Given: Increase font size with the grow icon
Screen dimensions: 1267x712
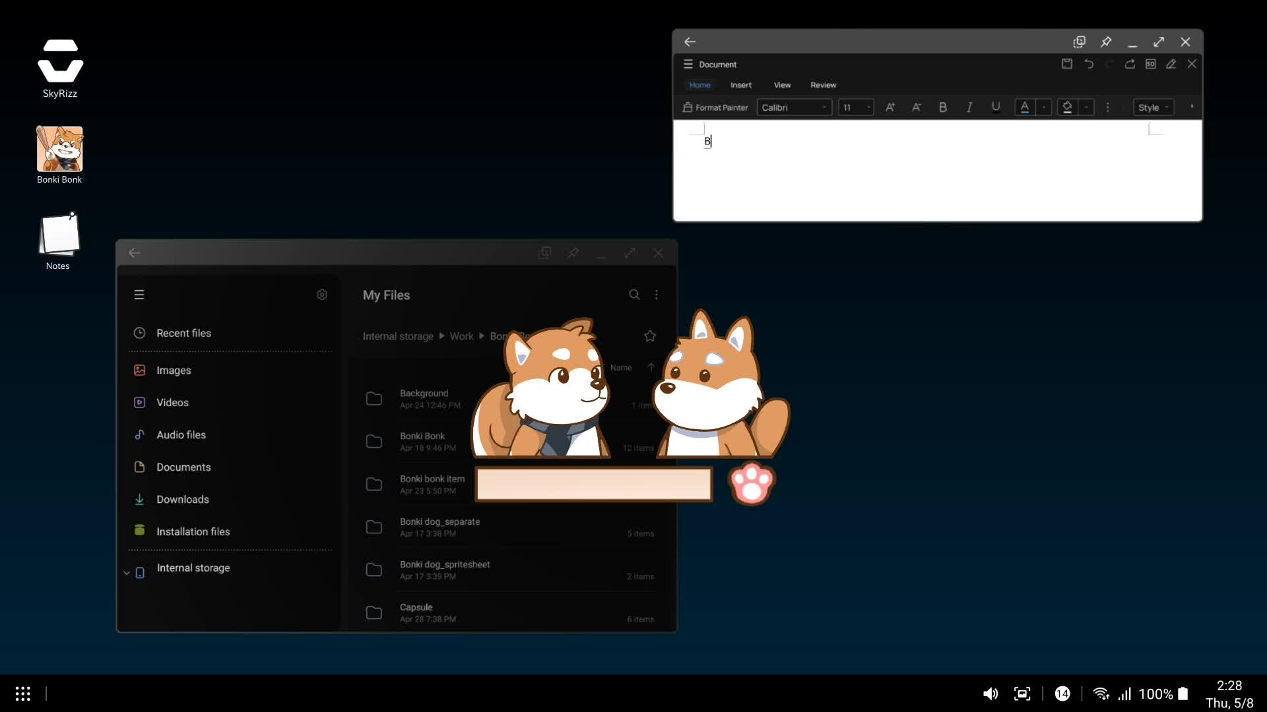Looking at the screenshot, I should coord(890,107).
